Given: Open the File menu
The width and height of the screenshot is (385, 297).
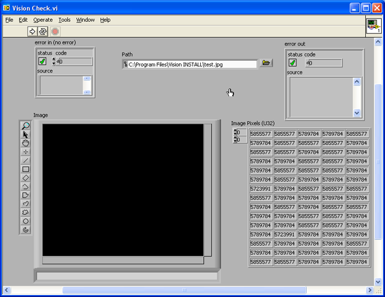Looking at the screenshot, I should coord(9,20).
